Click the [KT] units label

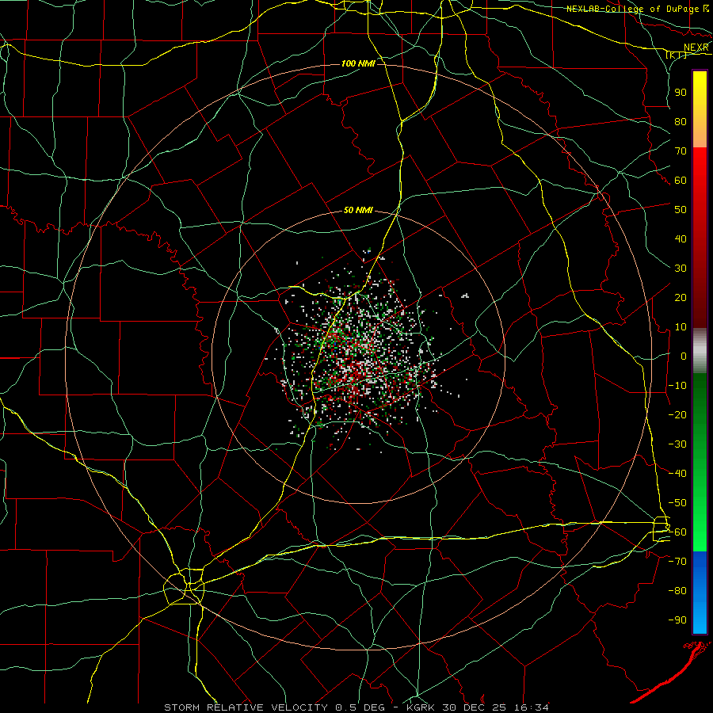click(x=677, y=55)
